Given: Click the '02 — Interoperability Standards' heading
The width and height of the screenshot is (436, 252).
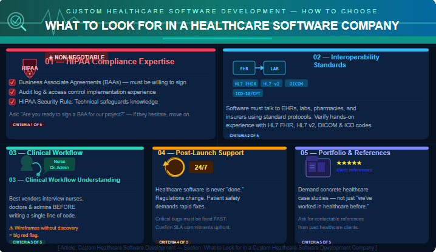Looking at the screenshot, I should (346, 61).
